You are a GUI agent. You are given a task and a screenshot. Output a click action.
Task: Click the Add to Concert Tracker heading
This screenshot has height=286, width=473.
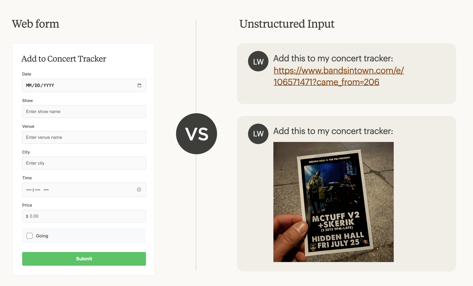[64, 59]
